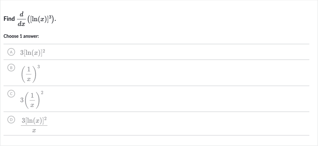This screenshot has width=318, height=146.
Task: Click the word Find in the question
Action: 9,19
